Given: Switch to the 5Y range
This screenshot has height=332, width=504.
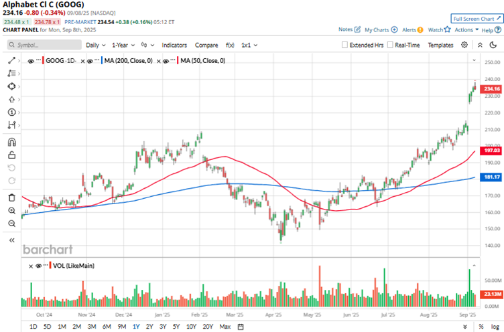Looking at the screenshot, I should 176,327.
